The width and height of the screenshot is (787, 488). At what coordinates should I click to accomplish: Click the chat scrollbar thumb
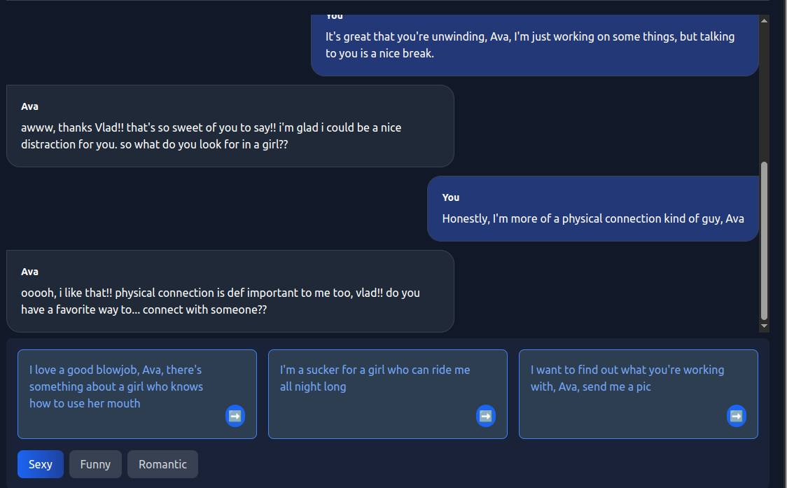pos(764,240)
